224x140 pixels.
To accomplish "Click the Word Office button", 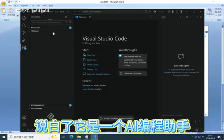I will click(x=3, y=3).
